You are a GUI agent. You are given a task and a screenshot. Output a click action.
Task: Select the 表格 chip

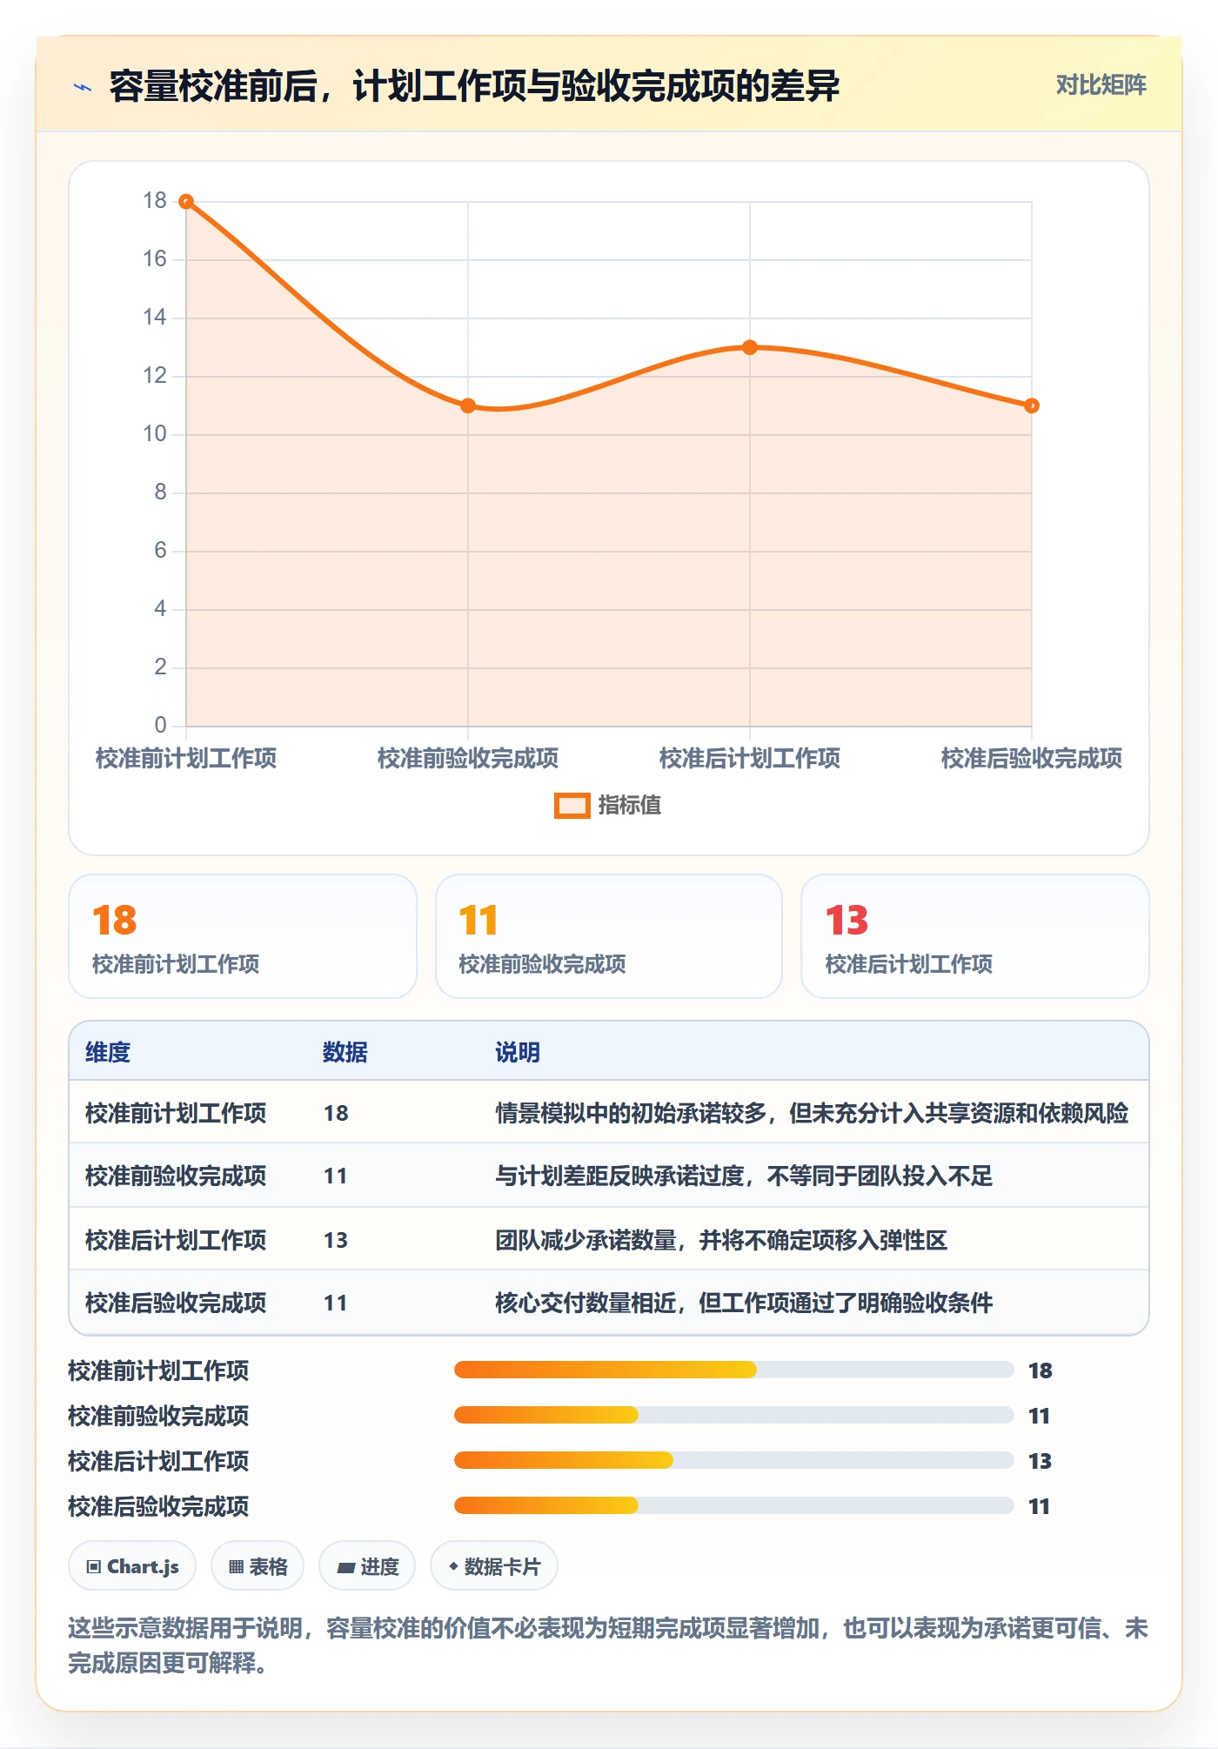point(258,1566)
